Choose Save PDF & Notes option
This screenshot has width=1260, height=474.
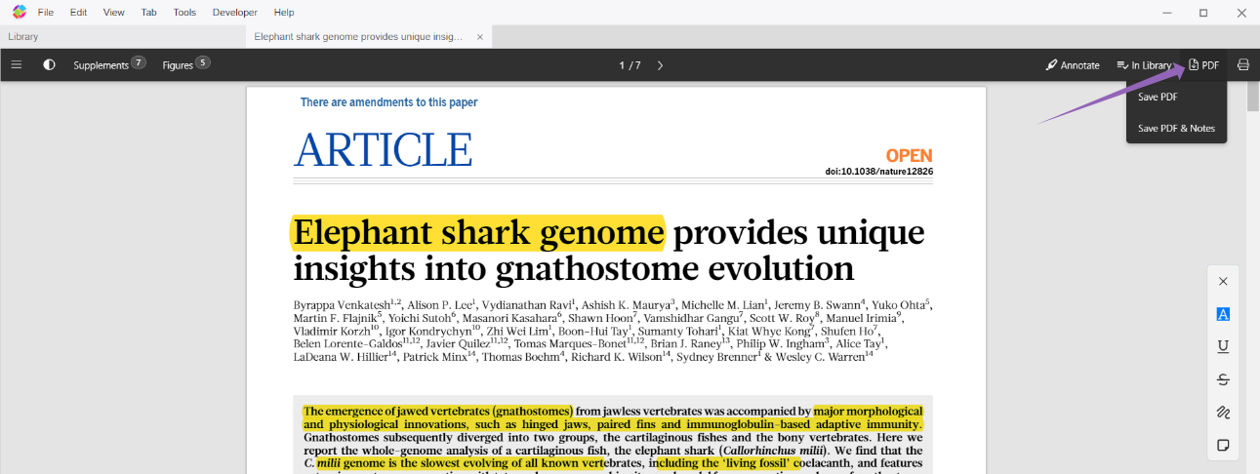(1176, 128)
